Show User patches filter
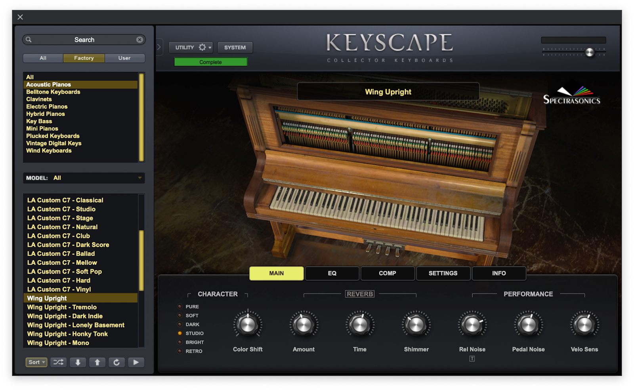Image resolution: width=634 pixels, height=390 pixels. [x=124, y=58]
